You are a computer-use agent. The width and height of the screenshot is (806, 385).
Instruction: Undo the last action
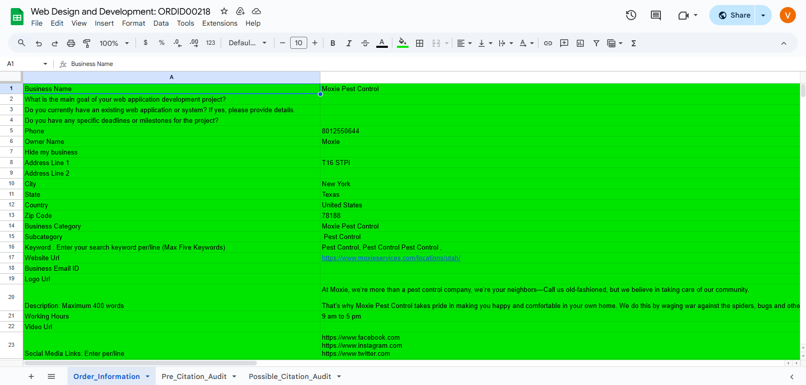[39, 43]
